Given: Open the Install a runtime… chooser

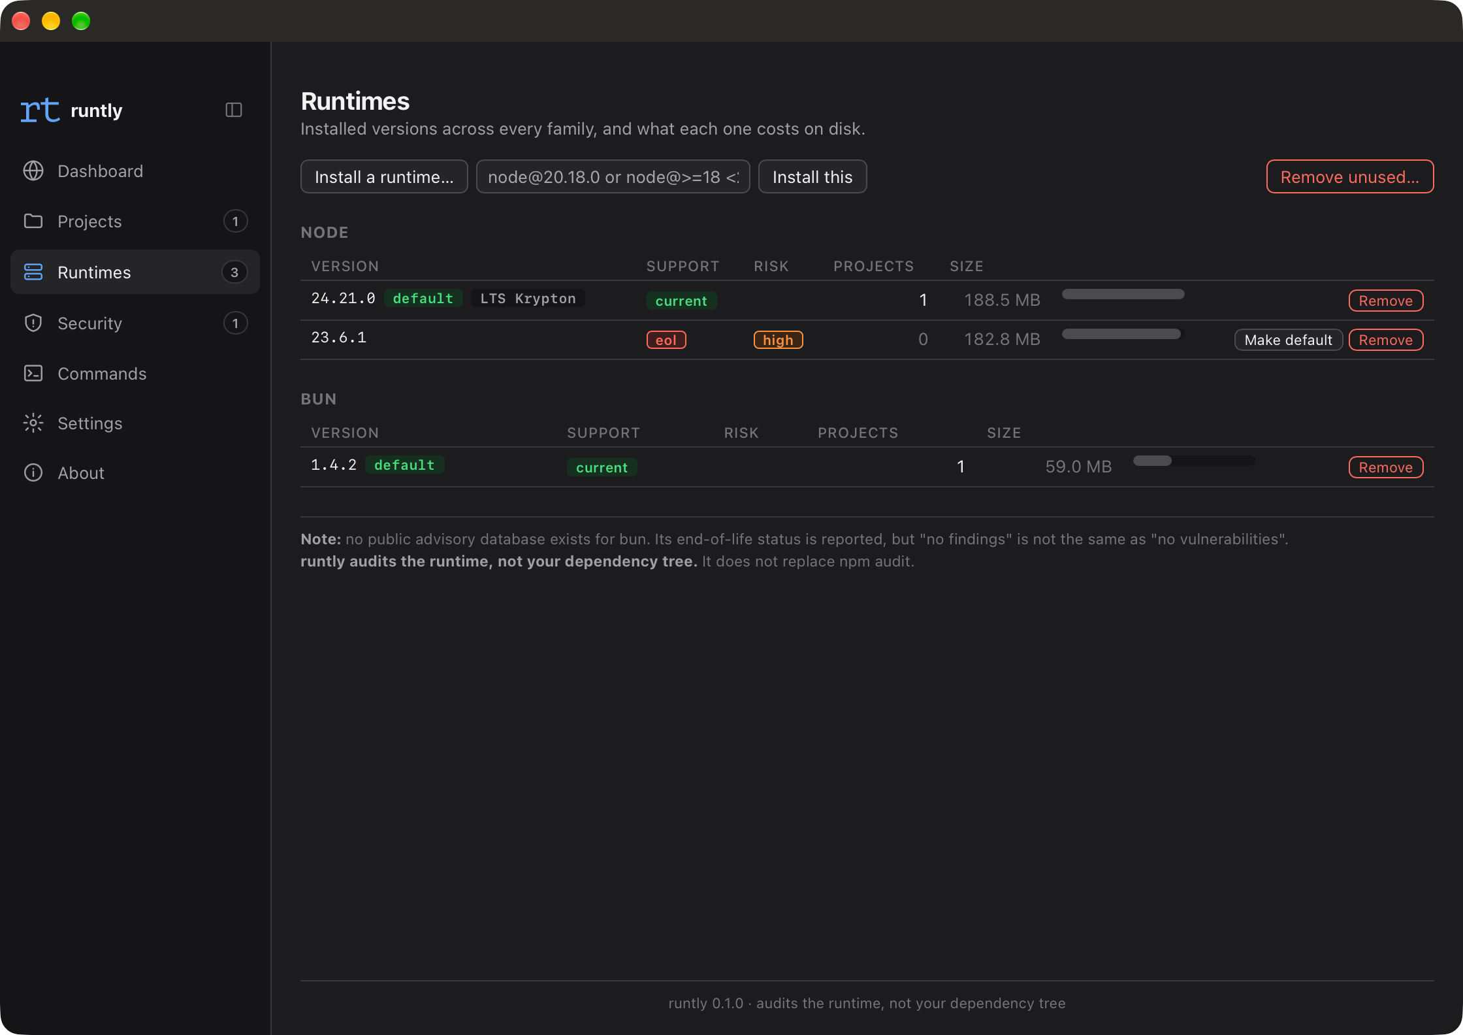Looking at the screenshot, I should [x=384, y=176].
